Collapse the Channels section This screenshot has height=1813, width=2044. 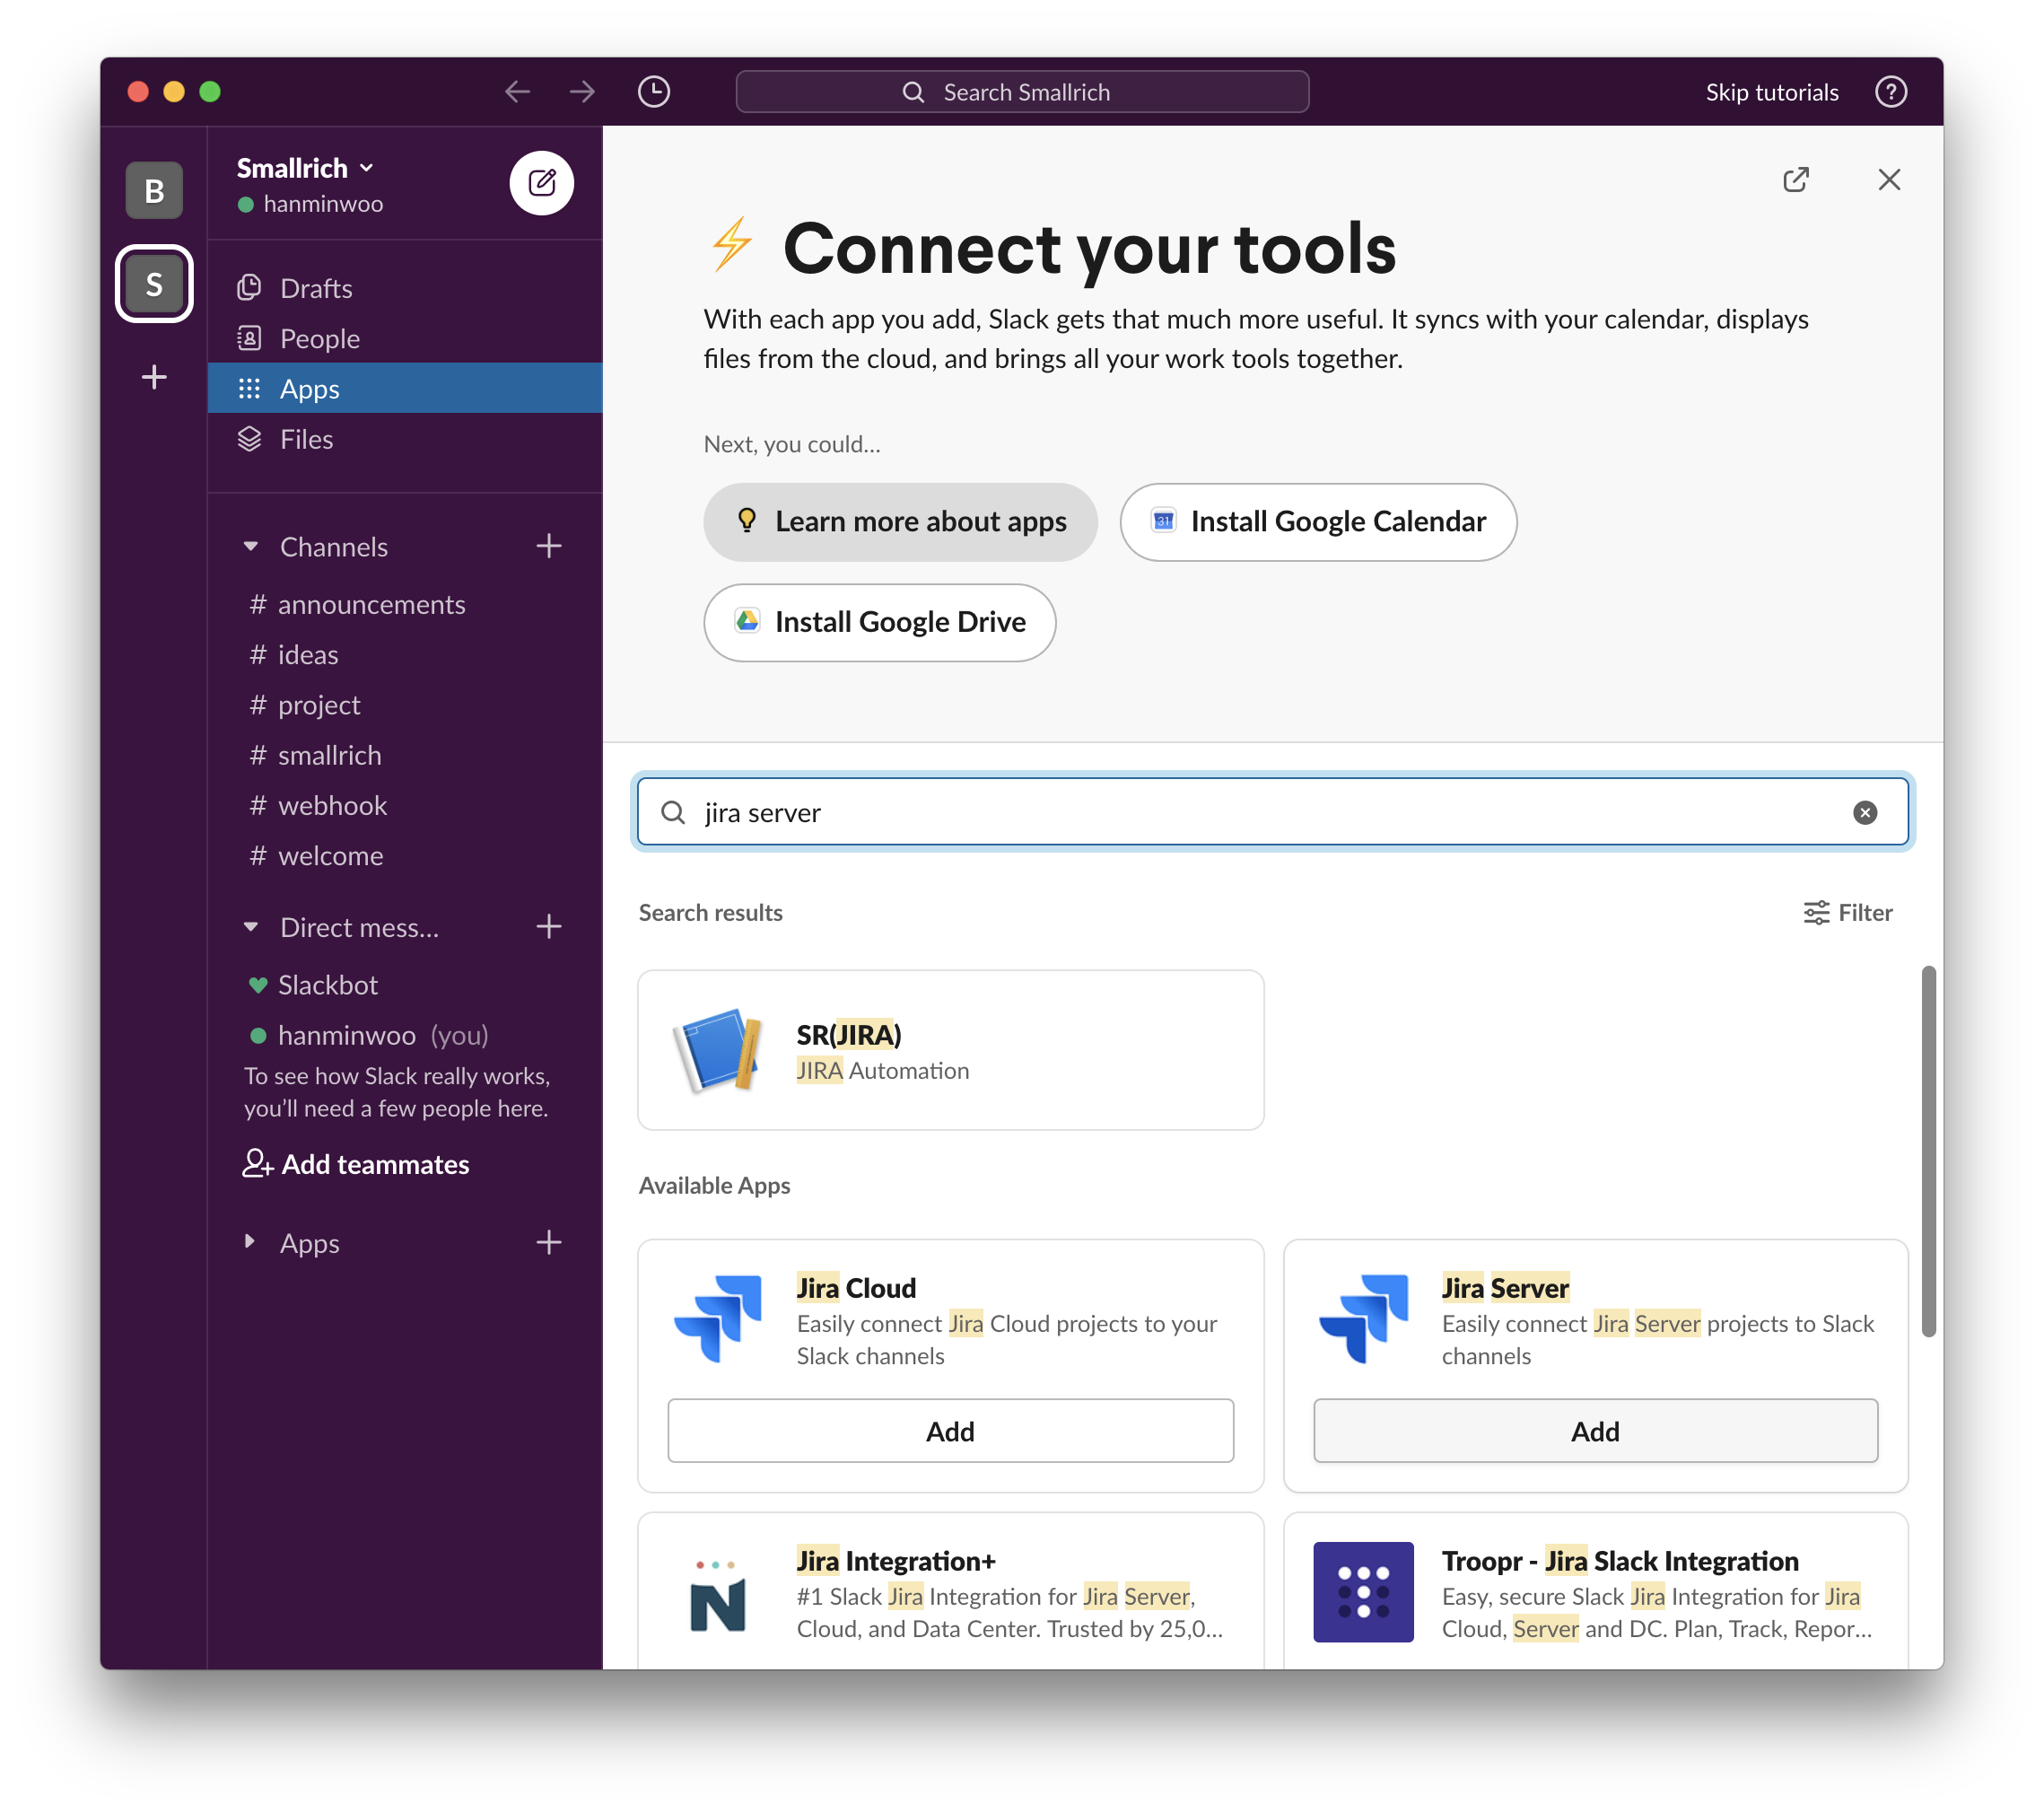coord(251,547)
